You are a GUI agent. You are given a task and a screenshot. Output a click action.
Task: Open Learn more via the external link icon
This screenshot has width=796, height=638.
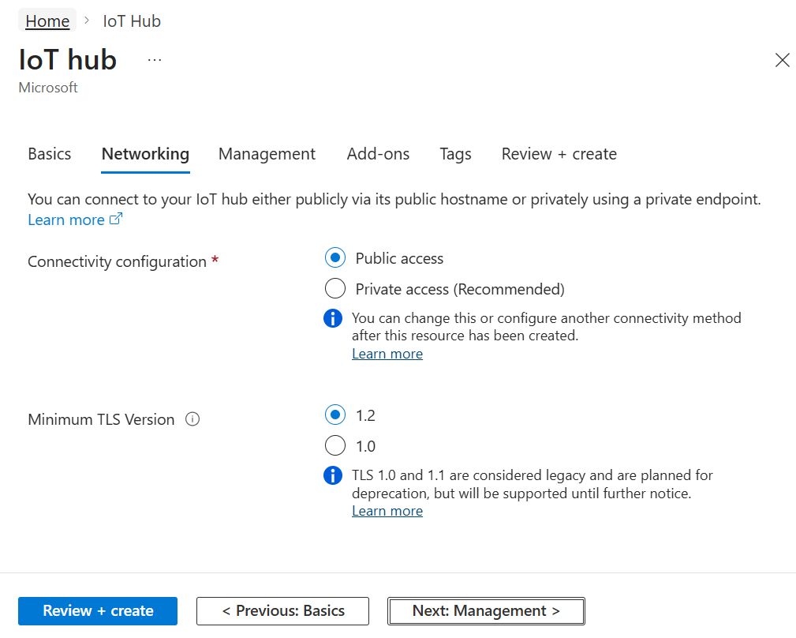pos(115,219)
